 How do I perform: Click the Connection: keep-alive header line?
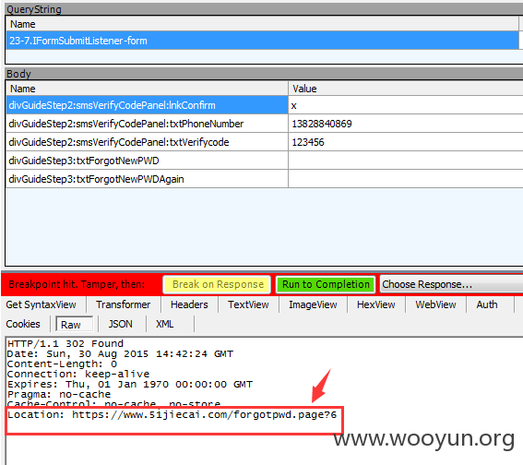tap(78, 375)
